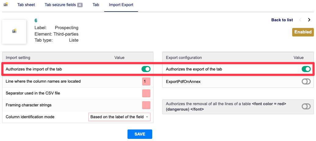
Task: Switch to the Tab sheet tab
Action: 26,5
